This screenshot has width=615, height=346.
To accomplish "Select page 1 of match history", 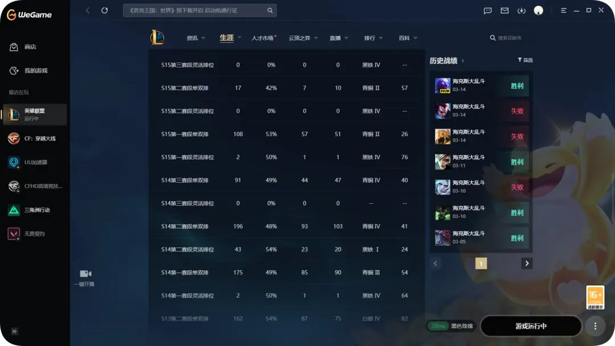I will [x=481, y=263].
